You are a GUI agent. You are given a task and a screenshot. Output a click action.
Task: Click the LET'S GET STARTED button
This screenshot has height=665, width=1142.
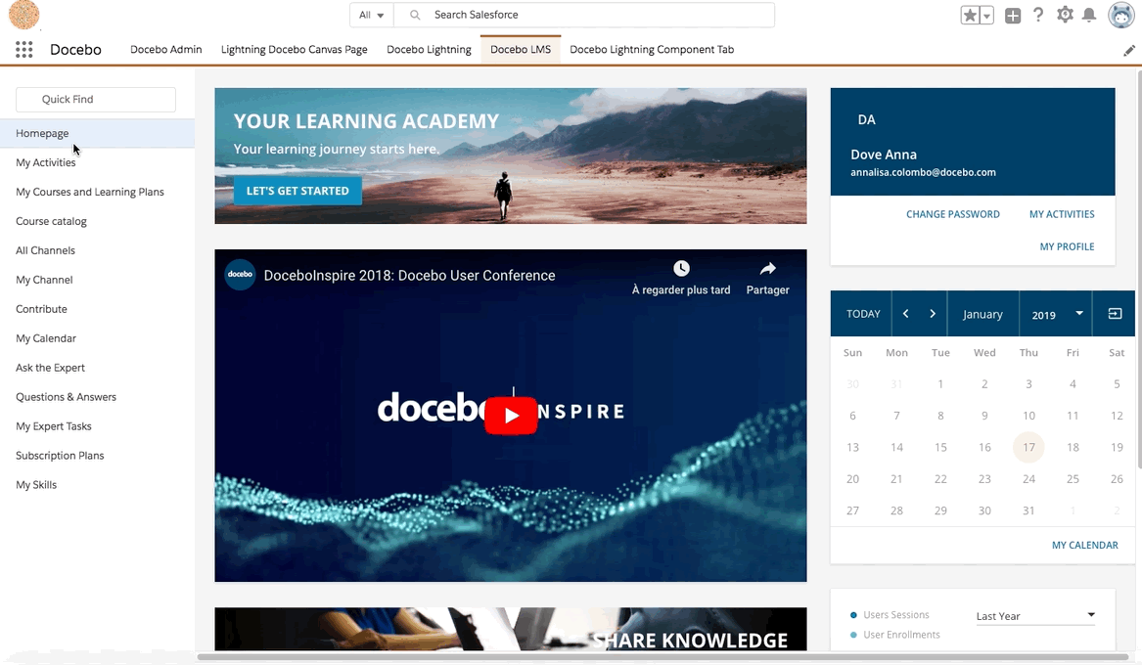pos(297,191)
